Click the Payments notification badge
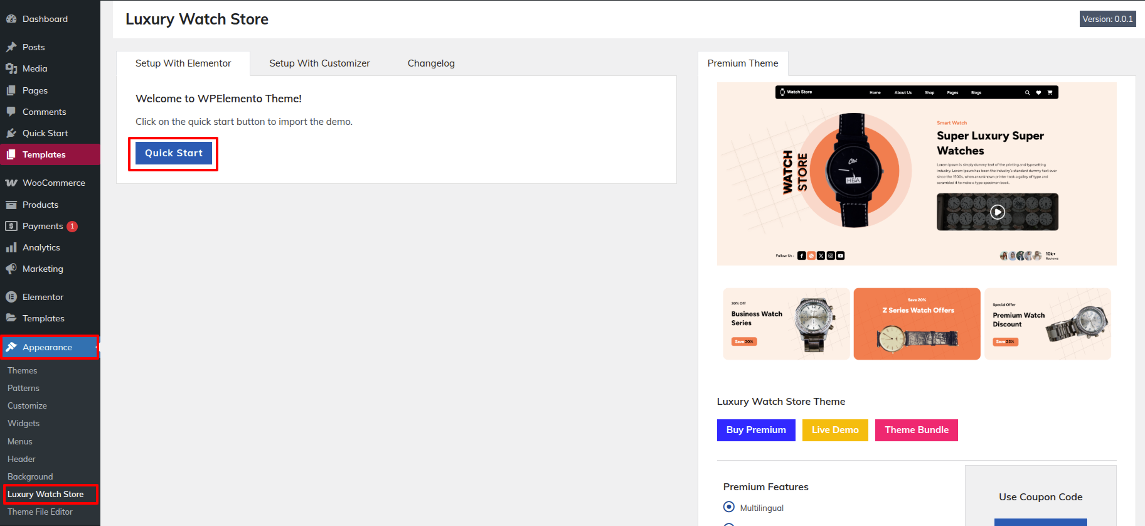 72,226
